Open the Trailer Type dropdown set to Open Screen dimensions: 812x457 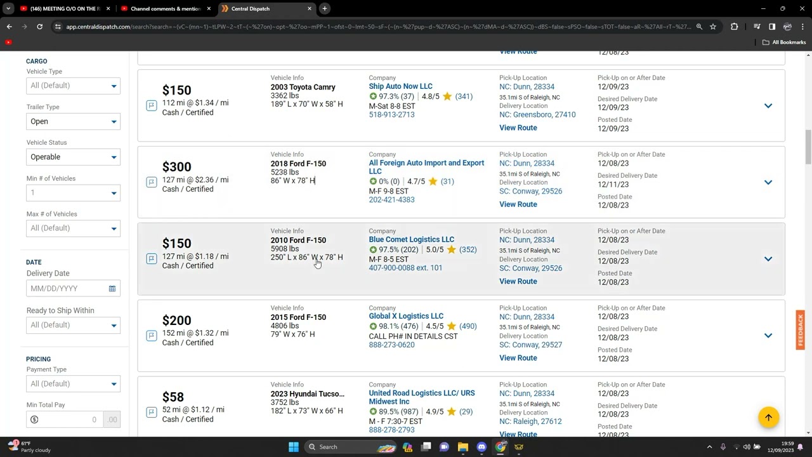(x=73, y=121)
